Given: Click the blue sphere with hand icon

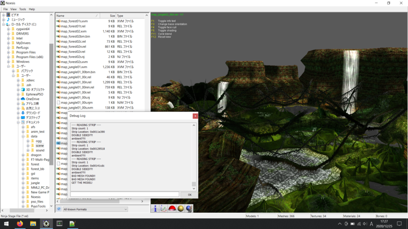Looking at the screenshot, I should (x=189, y=209).
